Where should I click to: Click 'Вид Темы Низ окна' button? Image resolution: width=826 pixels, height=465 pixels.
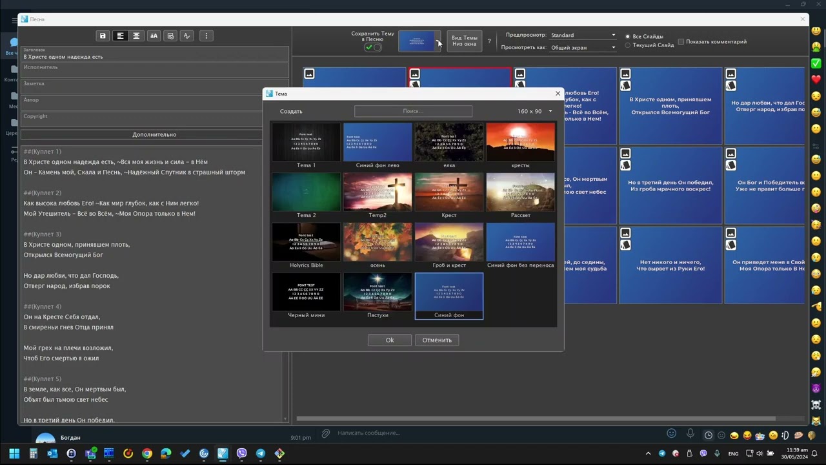(465, 41)
